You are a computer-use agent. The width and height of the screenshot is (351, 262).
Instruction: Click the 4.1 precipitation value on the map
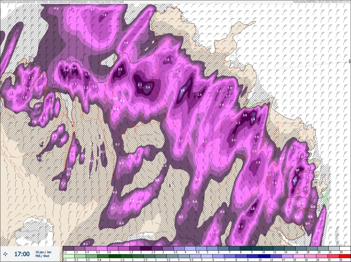295,181
